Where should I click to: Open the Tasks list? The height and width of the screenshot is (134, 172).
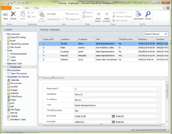[x=12, y=60]
